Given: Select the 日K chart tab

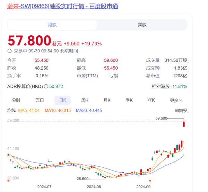Looking at the screenshot, I should pos(63,101).
